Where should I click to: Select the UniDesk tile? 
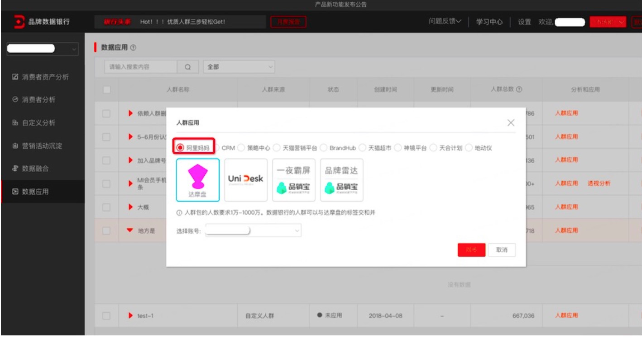click(245, 180)
